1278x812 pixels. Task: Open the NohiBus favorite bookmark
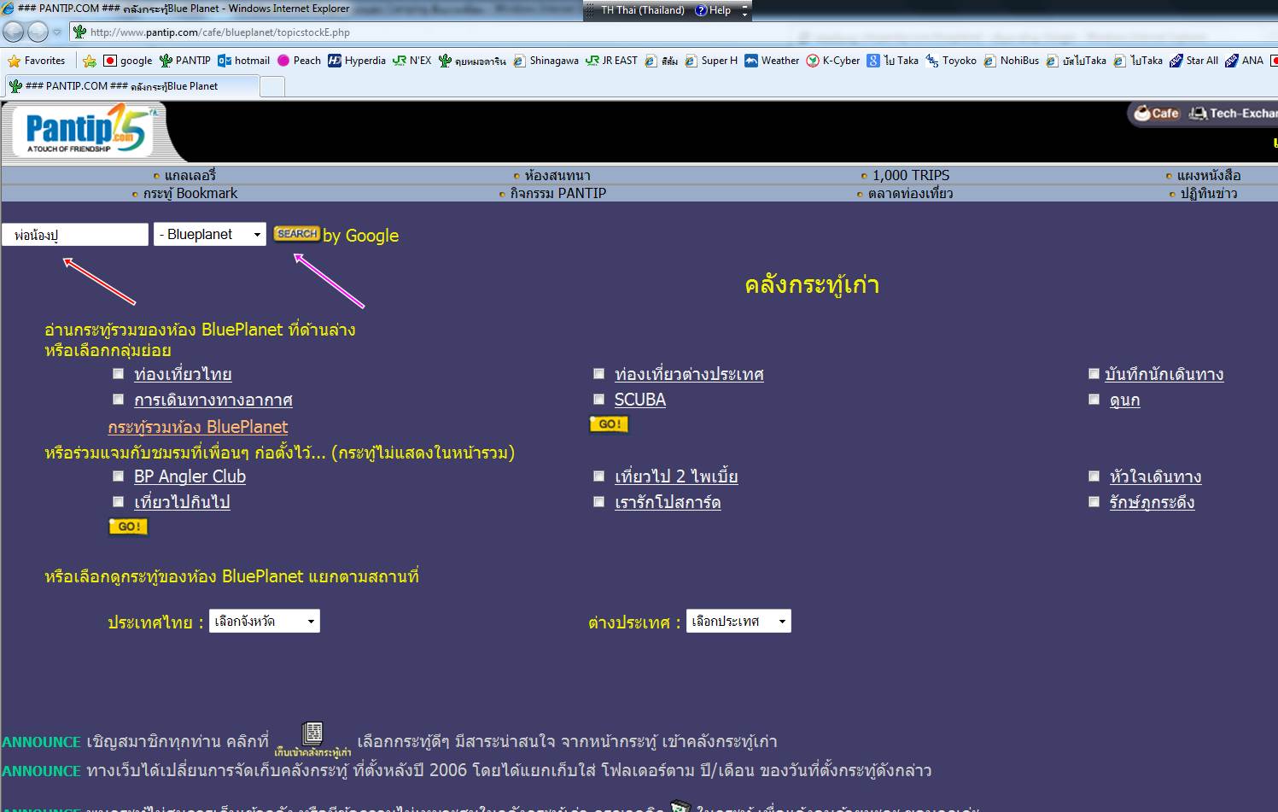tap(1012, 61)
